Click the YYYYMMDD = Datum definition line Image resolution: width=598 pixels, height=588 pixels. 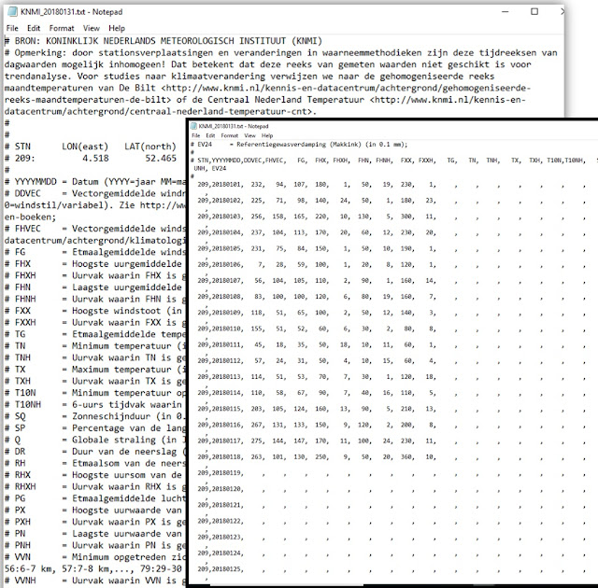tap(95, 182)
